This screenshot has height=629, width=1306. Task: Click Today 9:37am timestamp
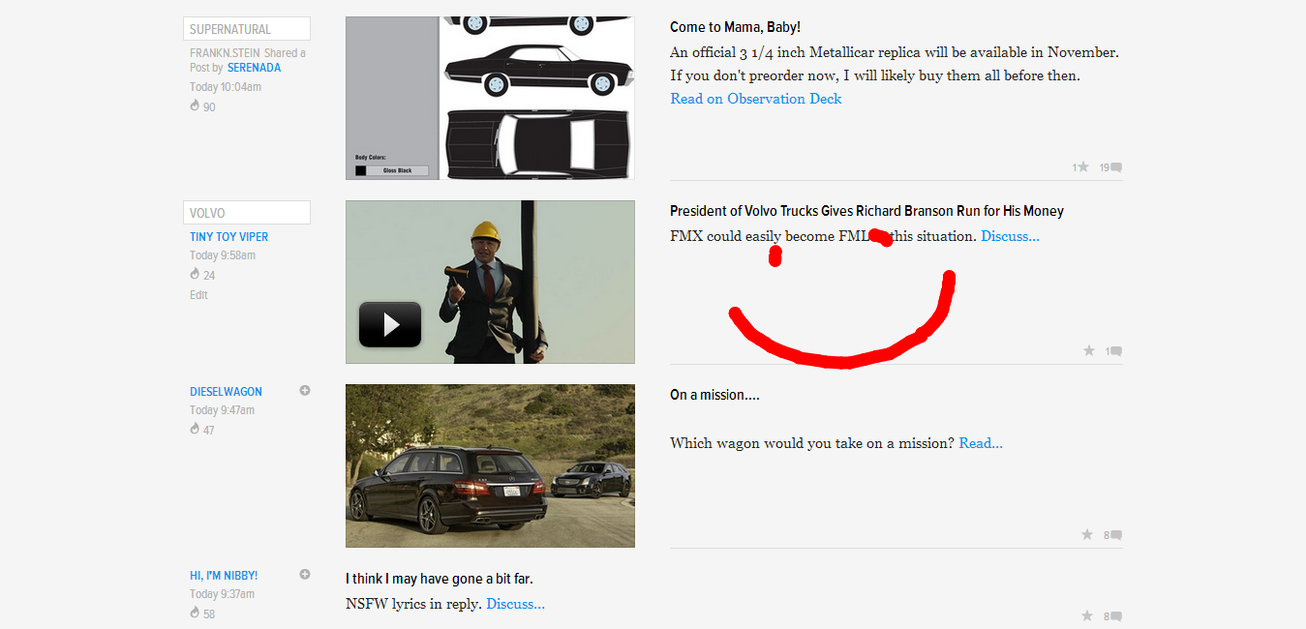coord(223,594)
